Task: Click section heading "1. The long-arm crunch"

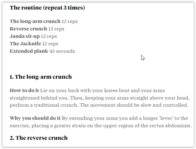Action: click(41, 77)
